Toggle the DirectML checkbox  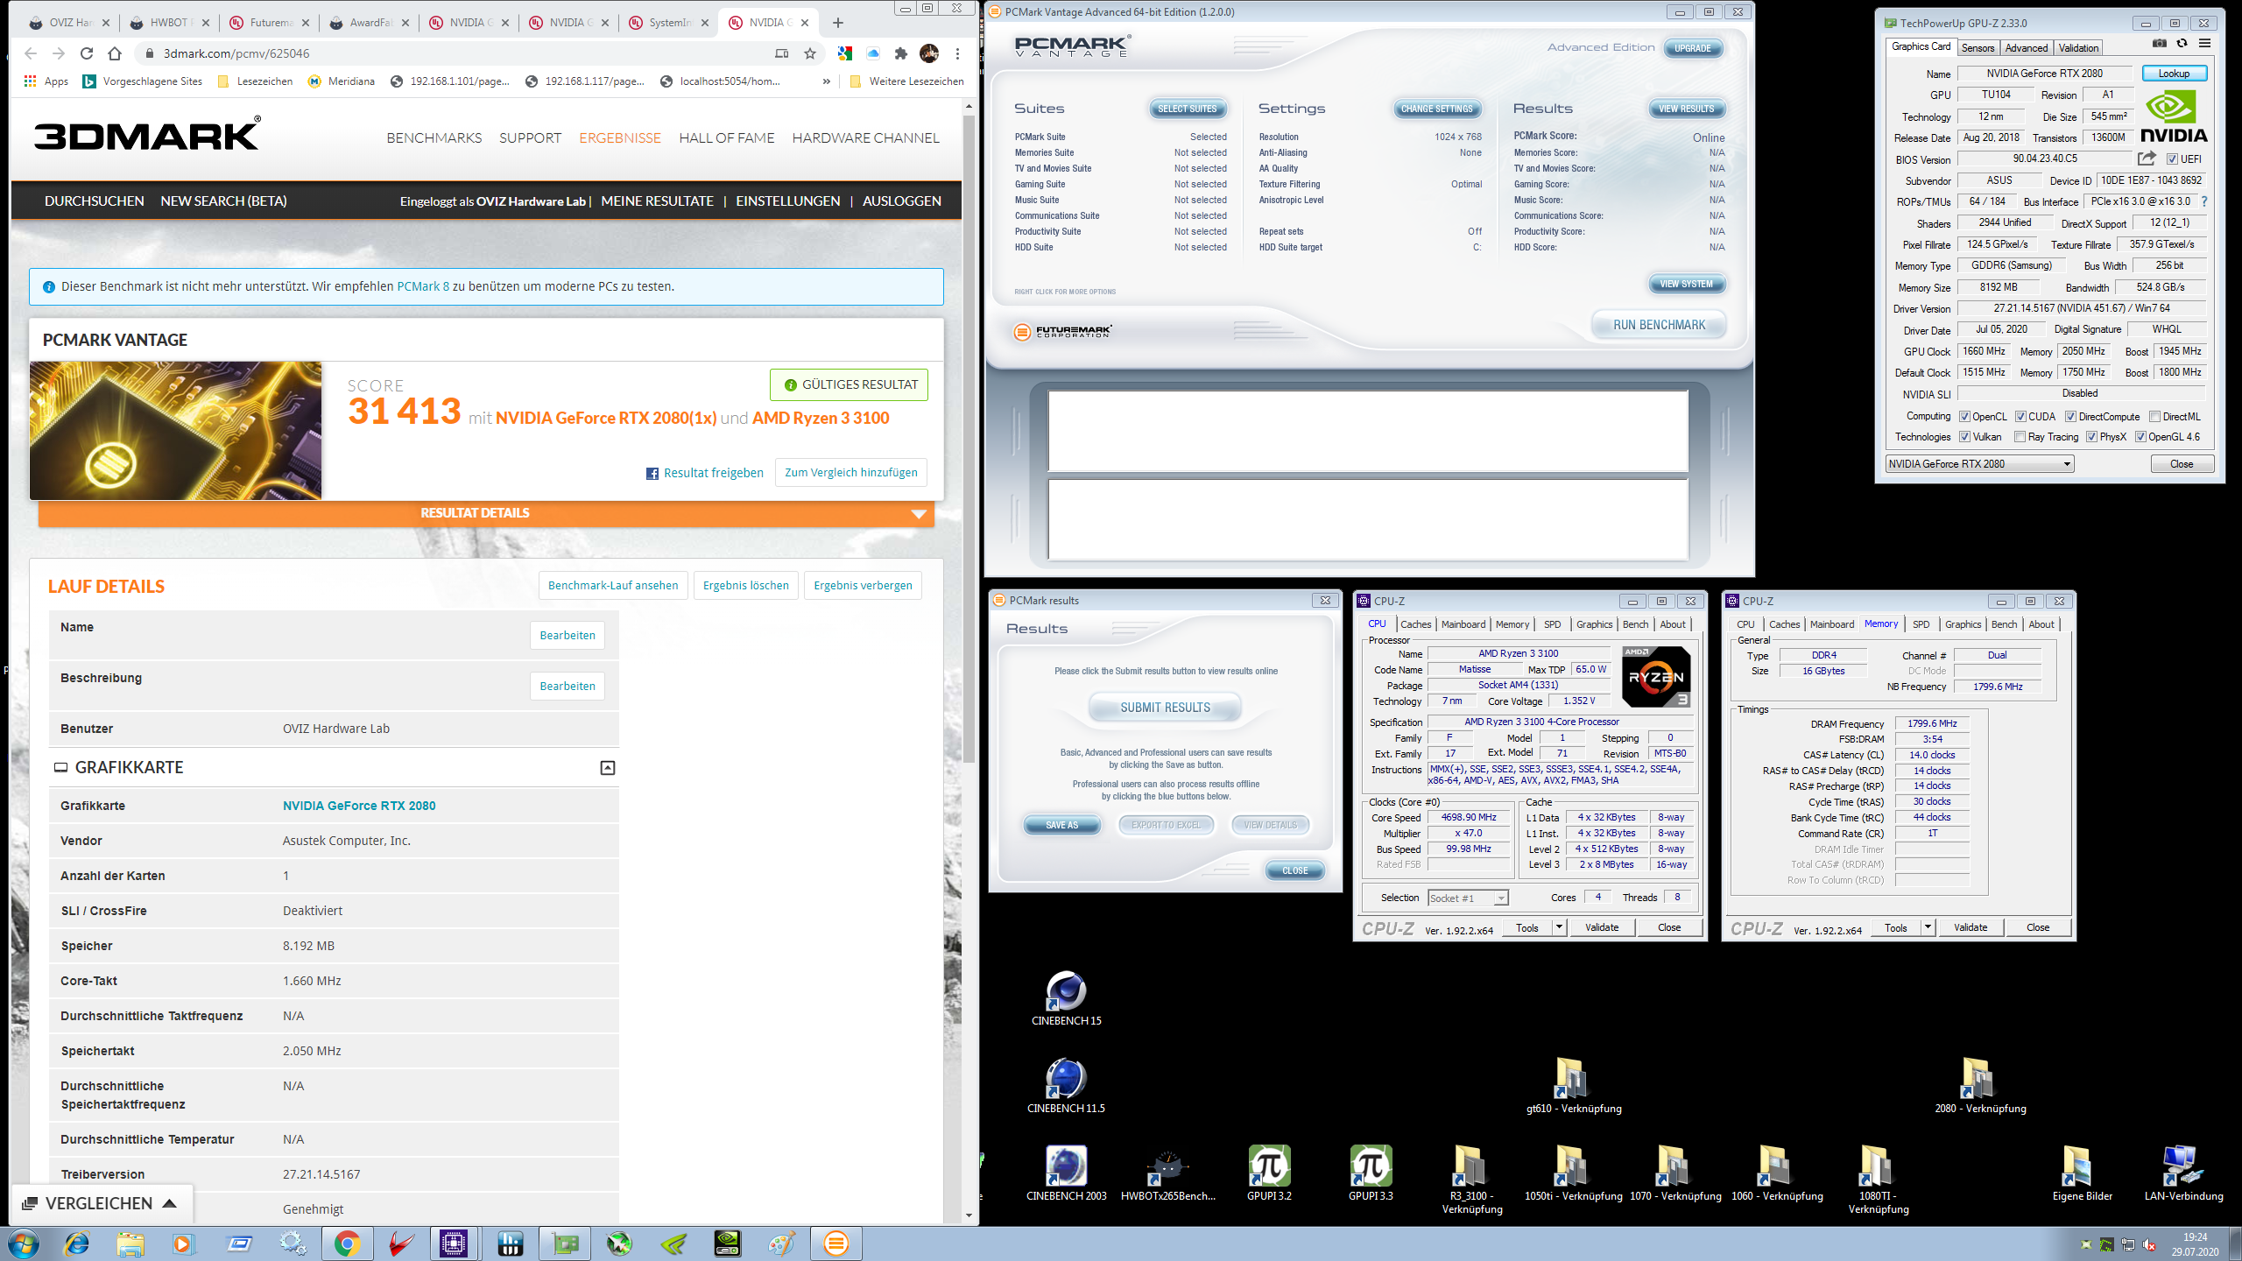click(x=2155, y=417)
